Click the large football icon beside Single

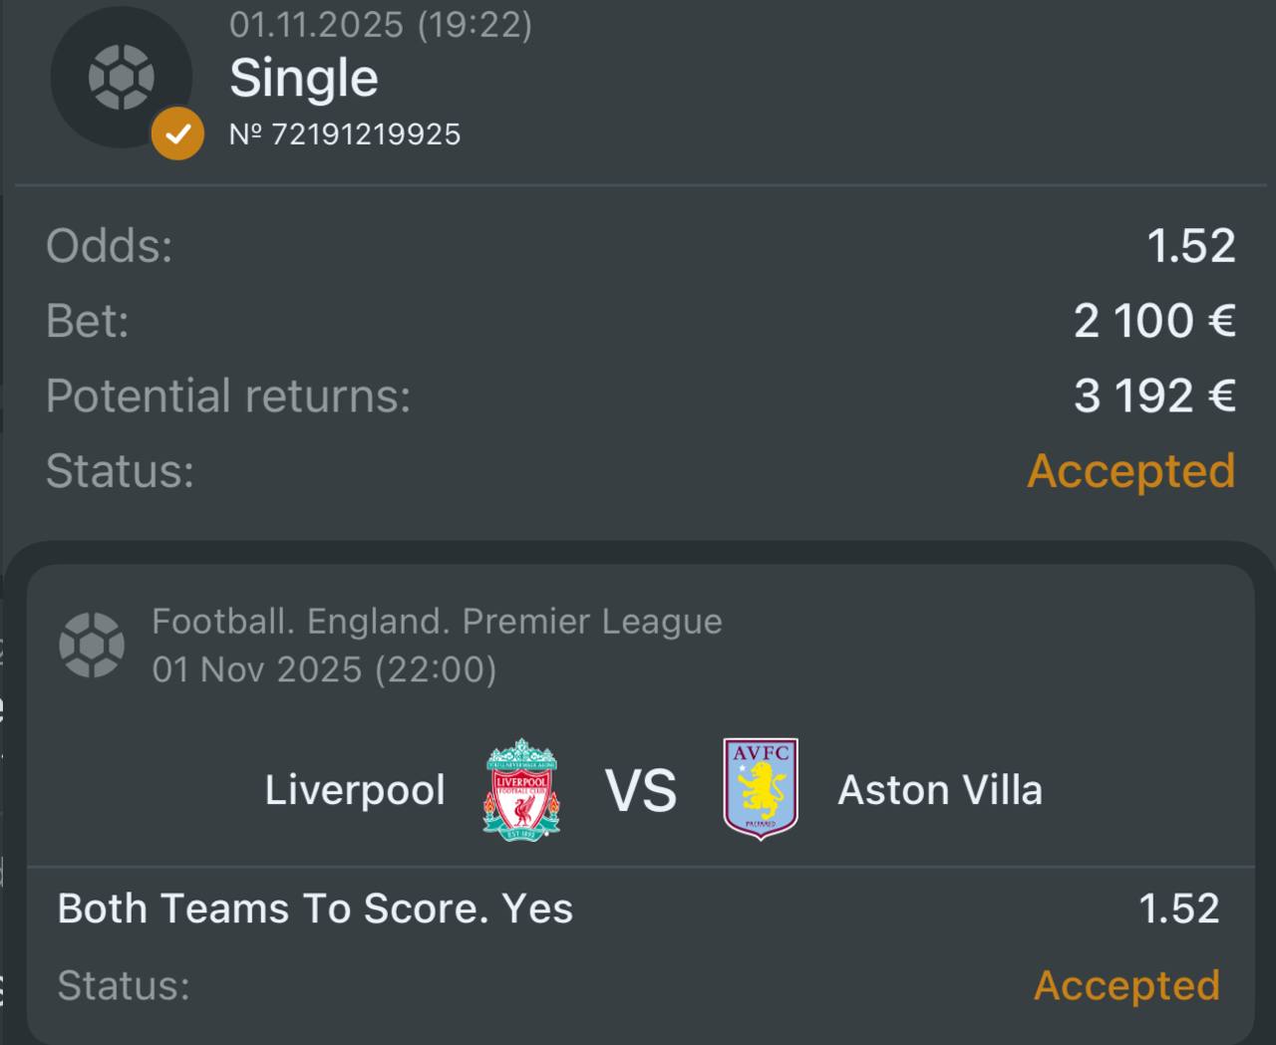tap(121, 77)
